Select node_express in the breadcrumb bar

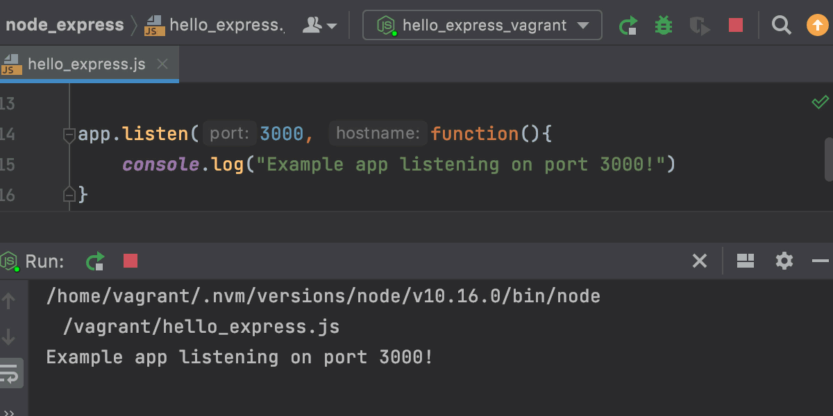coord(64,24)
